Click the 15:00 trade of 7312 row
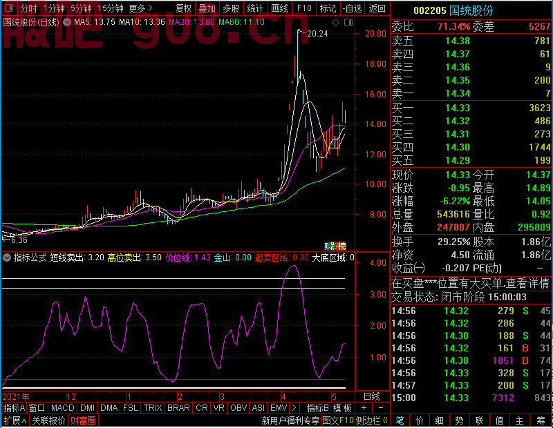The height and width of the screenshot is (428, 553). coord(471,398)
